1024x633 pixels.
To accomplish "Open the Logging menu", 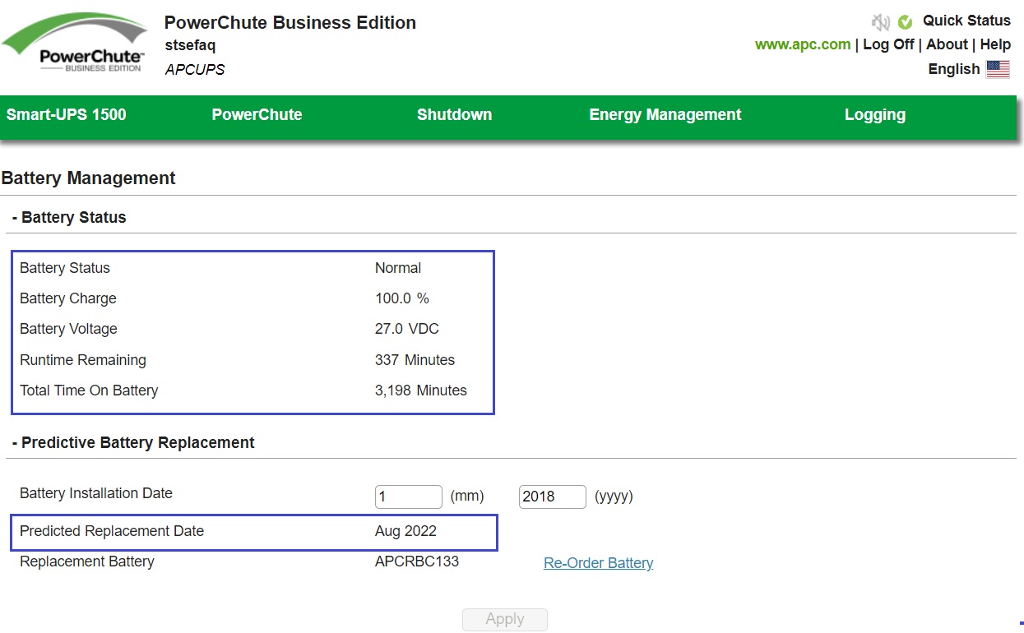I will coord(875,115).
